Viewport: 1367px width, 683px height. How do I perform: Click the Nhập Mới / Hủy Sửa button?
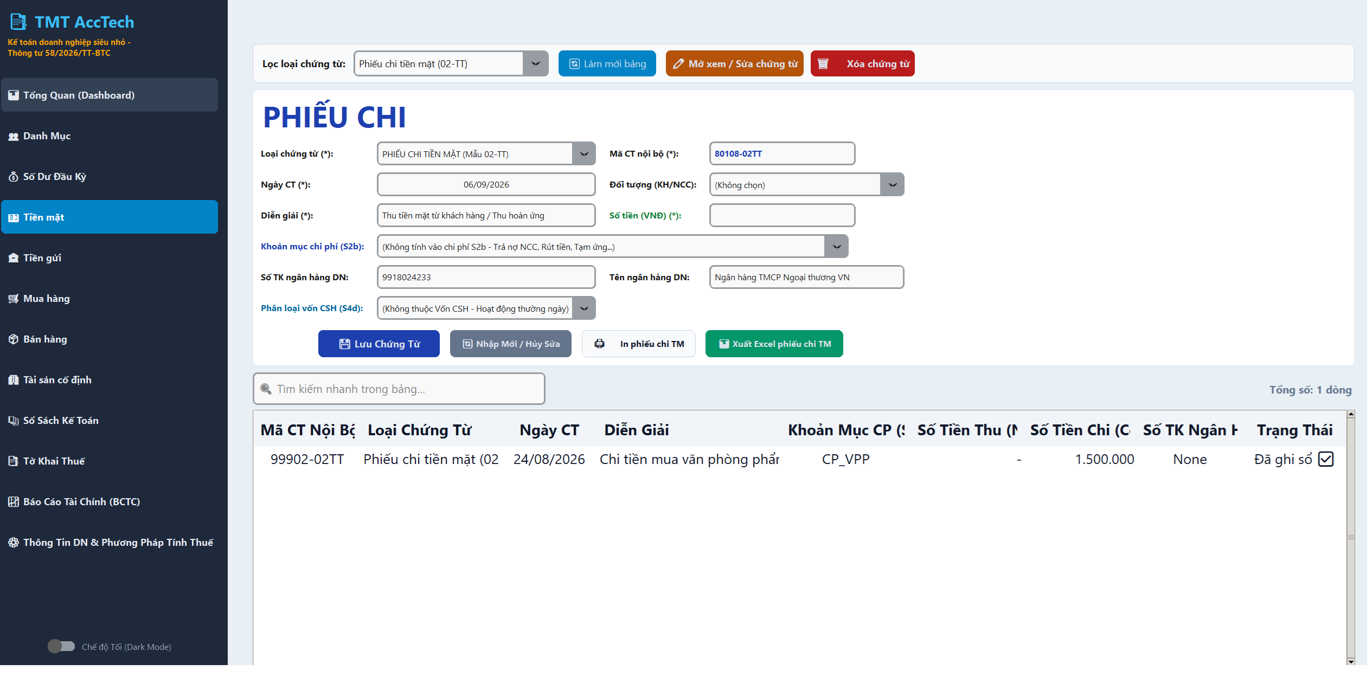(x=511, y=344)
